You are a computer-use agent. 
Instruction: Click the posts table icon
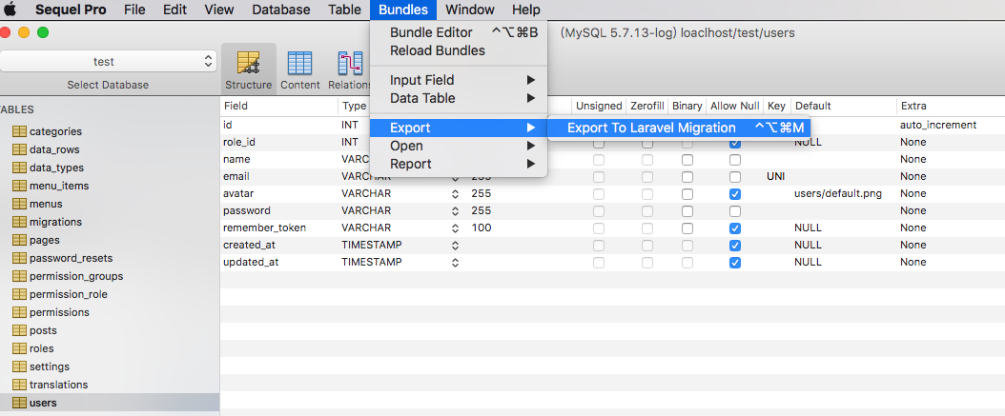20,330
